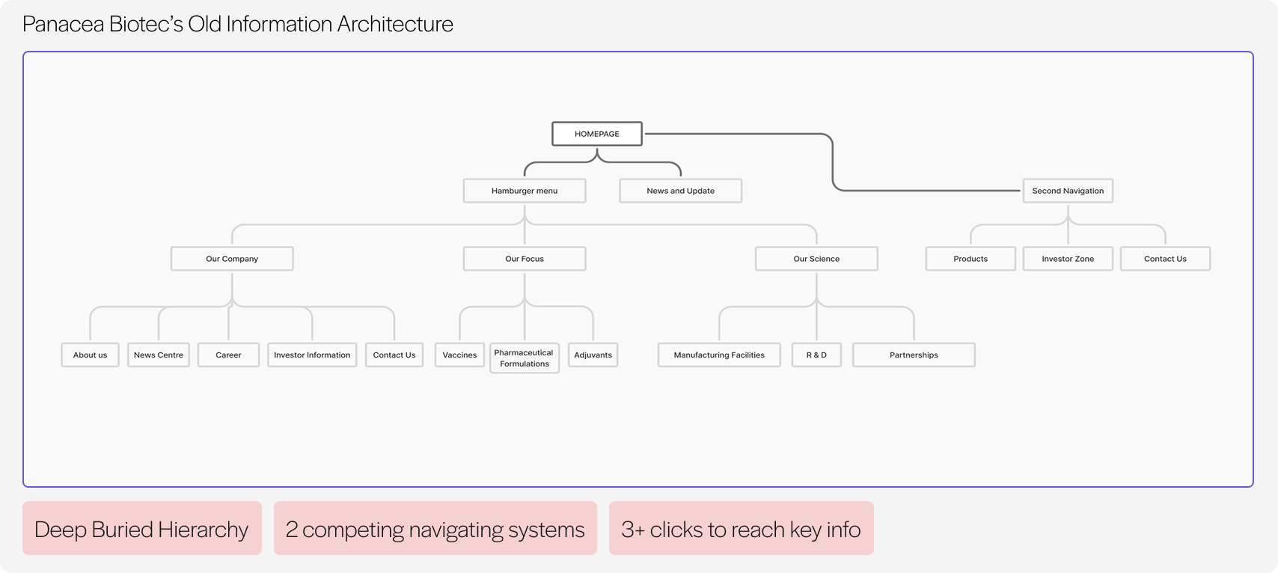Select the HOMEPAGE node
The height and width of the screenshot is (573, 1278).
597,134
